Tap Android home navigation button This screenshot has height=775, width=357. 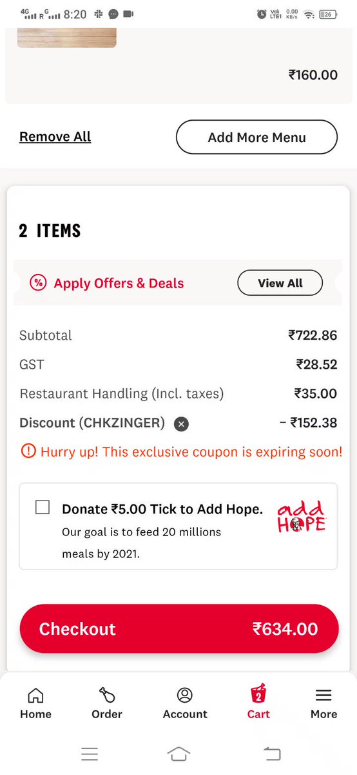click(x=179, y=753)
